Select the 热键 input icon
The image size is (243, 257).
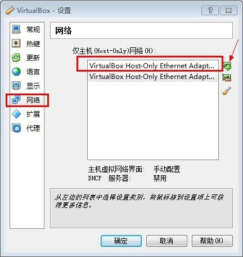point(16,43)
